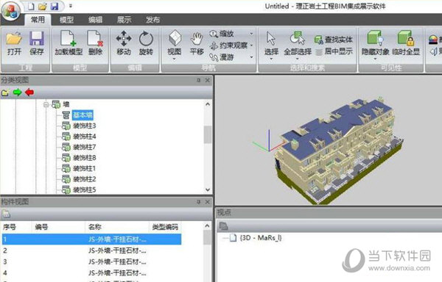
Task: Select the 装饰柱7 tree item
Action: (x=85, y=147)
